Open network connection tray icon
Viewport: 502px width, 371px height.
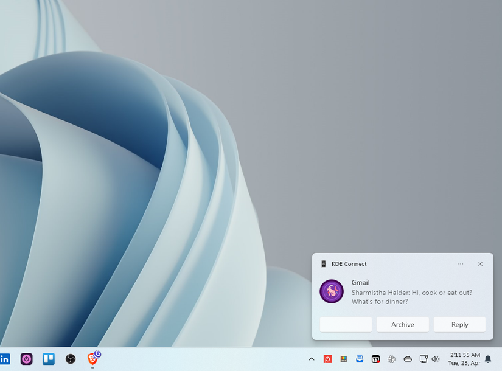424,359
